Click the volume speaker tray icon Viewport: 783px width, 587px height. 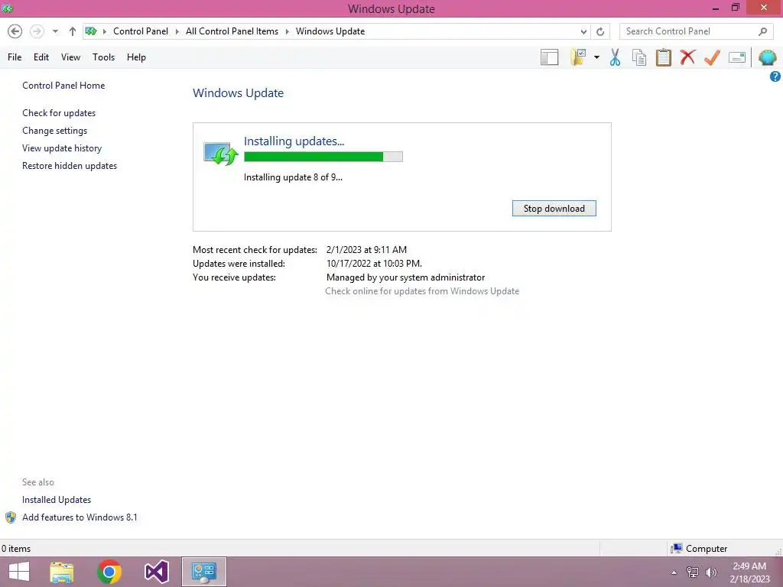[x=711, y=572]
